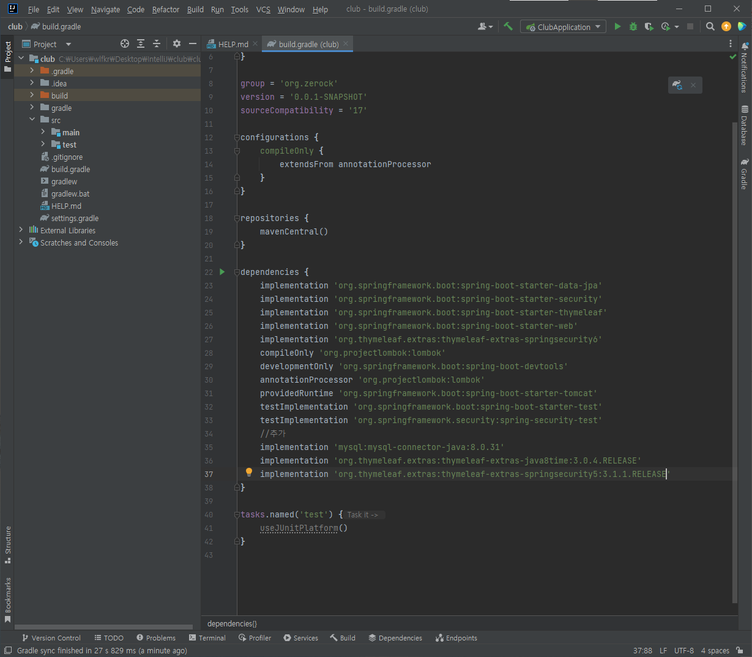The height and width of the screenshot is (657, 752).
Task: Open the Refactor menu
Action: coord(166,9)
